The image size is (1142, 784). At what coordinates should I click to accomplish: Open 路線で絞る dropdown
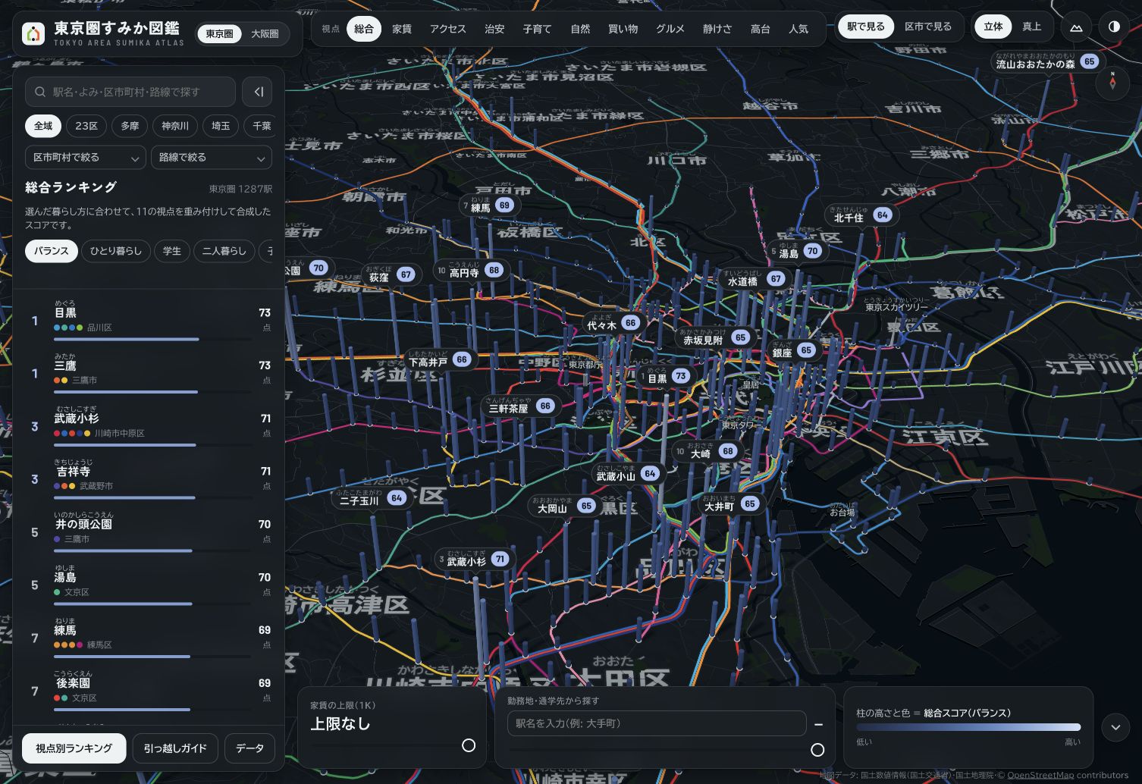coord(212,158)
